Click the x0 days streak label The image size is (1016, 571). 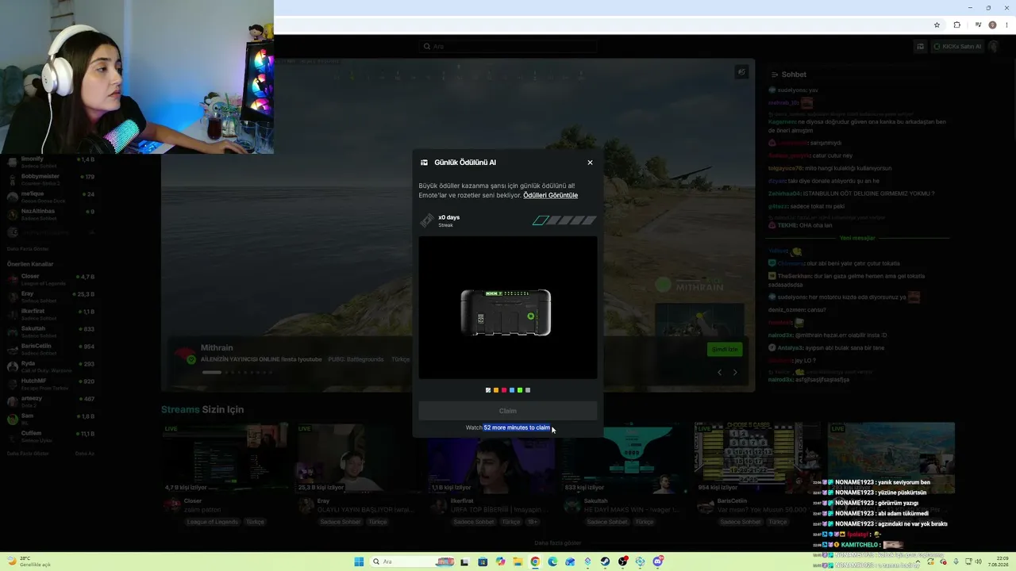(x=448, y=217)
